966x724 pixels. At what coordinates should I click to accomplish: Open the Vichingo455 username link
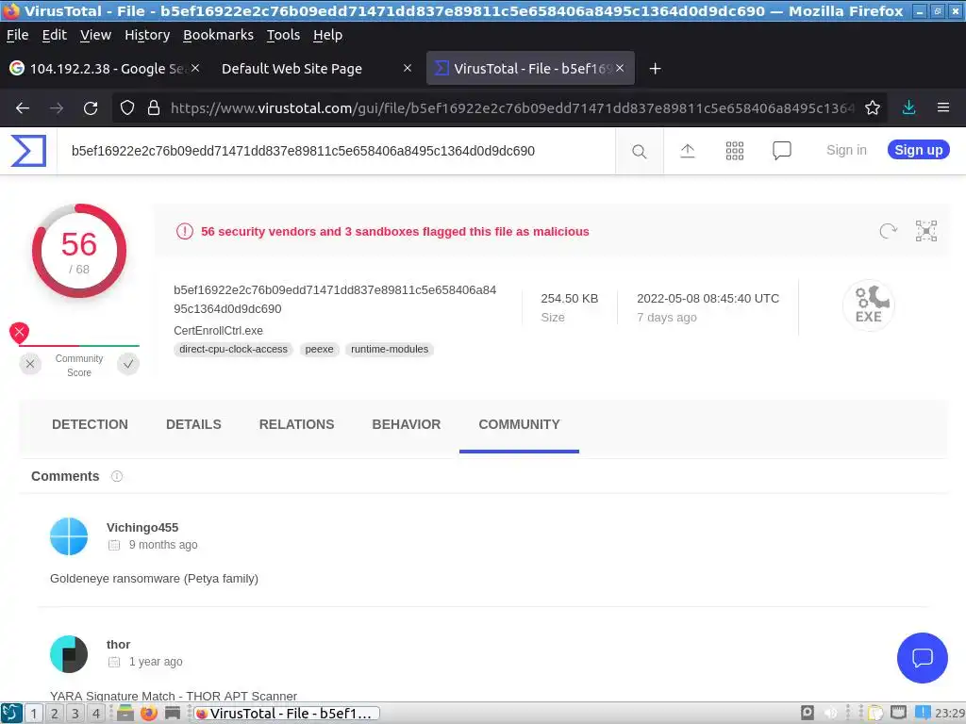[142, 528]
